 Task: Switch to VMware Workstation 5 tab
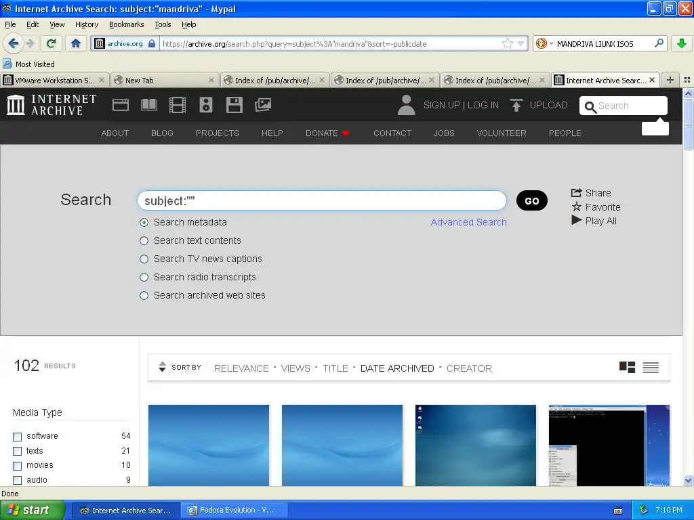54,80
